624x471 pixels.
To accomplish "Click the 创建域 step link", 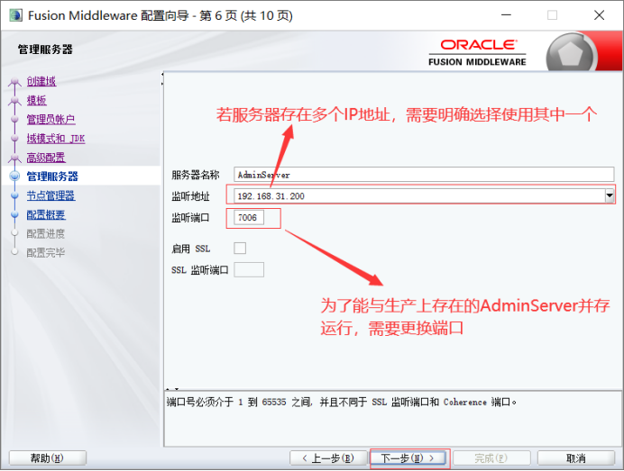I will click(41, 81).
